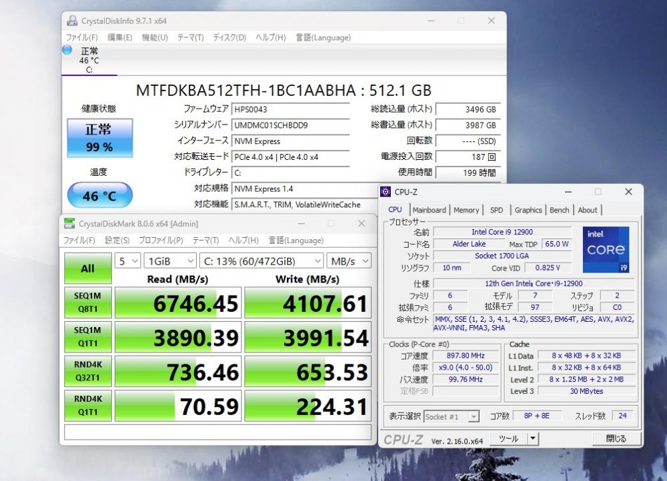Click the CPU-Z app icon in title bar
The image size is (667, 481).
tap(386, 192)
